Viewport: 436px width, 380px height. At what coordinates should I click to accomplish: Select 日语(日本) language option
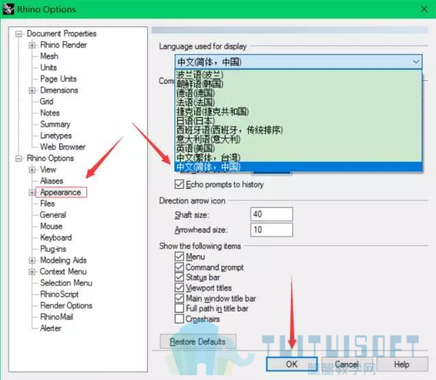pos(298,121)
